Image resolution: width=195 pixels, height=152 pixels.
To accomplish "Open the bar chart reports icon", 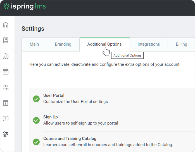I will (6, 56).
